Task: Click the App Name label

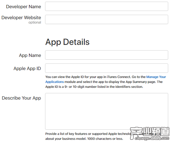Action: (30, 55)
